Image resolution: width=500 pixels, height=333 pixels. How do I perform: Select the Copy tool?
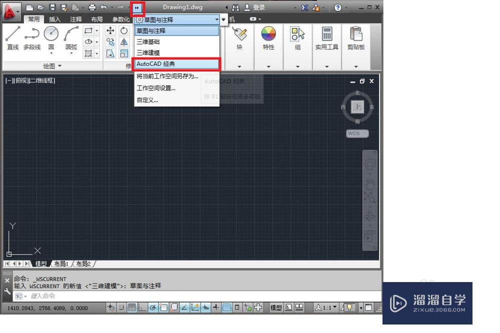(x=110, y=42)
